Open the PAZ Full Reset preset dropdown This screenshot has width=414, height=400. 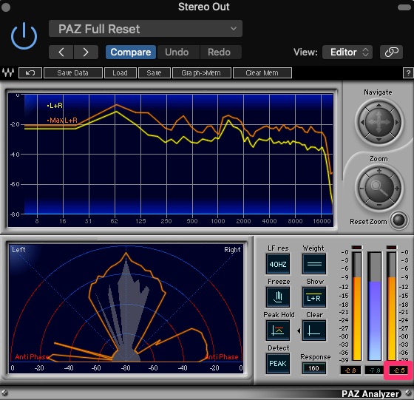(x=146, y=29)
